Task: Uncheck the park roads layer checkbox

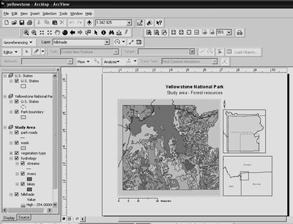Action: coord(17,132)
